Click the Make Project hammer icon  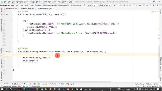pyautogui.click(x=85, y=5)
